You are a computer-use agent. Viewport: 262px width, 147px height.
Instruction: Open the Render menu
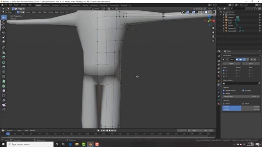click(16, 5)
